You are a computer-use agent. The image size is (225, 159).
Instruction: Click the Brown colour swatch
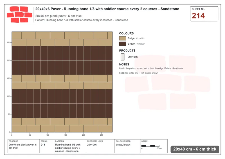pos(123,44)
